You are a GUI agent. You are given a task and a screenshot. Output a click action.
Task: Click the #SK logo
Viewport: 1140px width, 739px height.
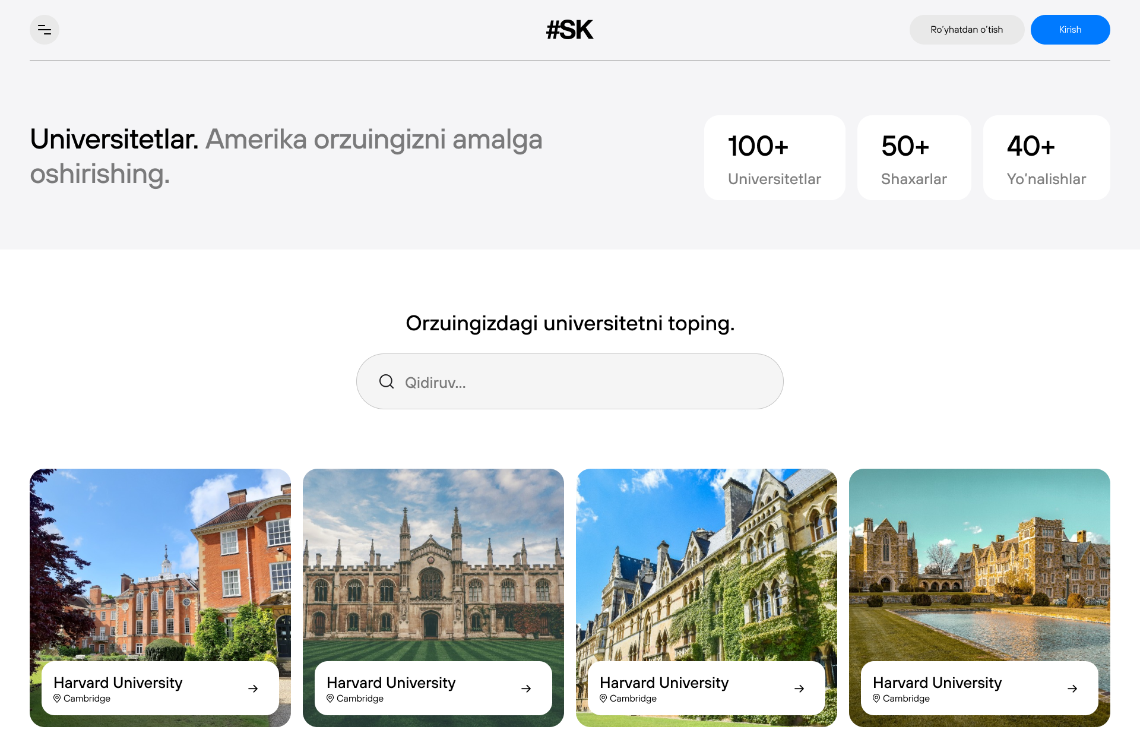pos(569,30)
